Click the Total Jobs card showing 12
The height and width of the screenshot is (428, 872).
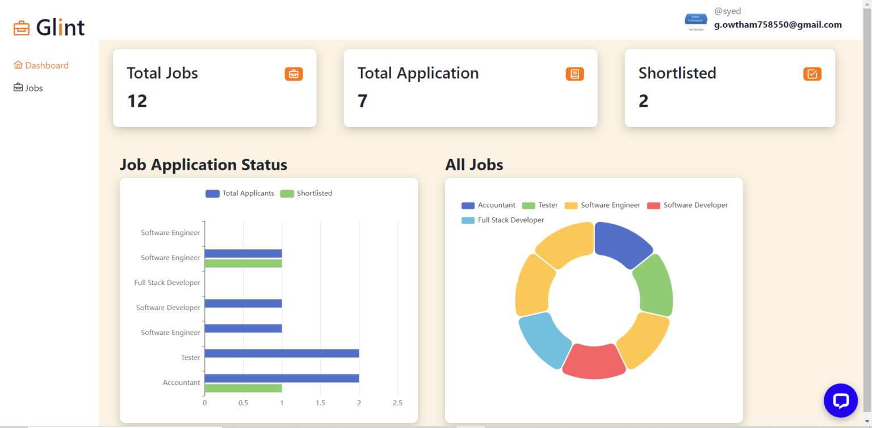215,88
